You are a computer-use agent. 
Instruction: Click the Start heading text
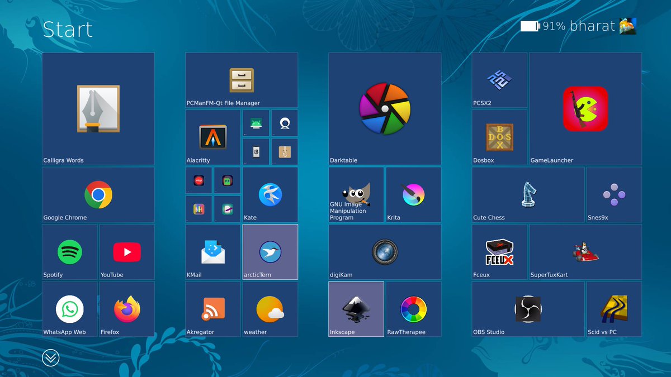(x=68, y=29)
